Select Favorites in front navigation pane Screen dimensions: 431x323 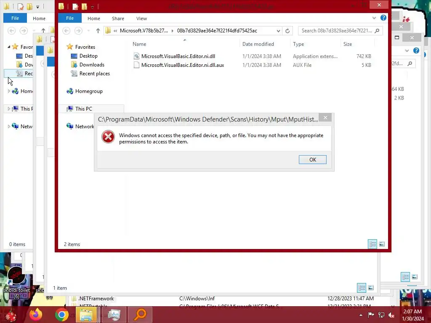point(85,47)
